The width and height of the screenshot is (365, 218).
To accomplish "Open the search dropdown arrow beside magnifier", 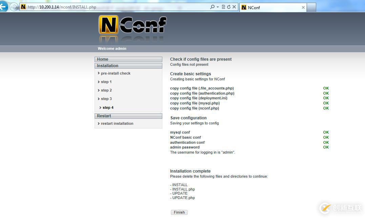I will 218,7.
